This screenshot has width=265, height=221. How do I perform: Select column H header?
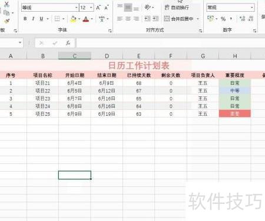235,56
